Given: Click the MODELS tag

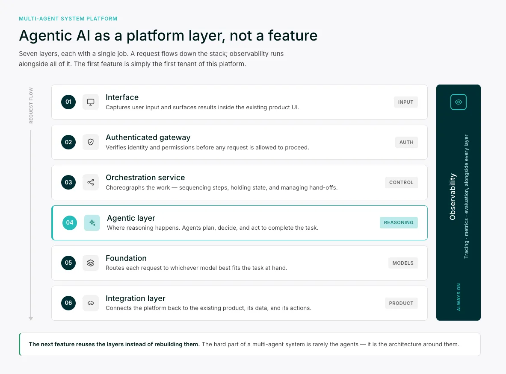Looking at the screenshot, I should coord(403,263).
